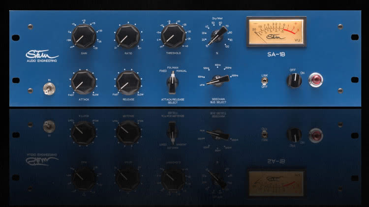Click the 60Hz sidechain position label
369x207 pixels.
coord(201,77)
